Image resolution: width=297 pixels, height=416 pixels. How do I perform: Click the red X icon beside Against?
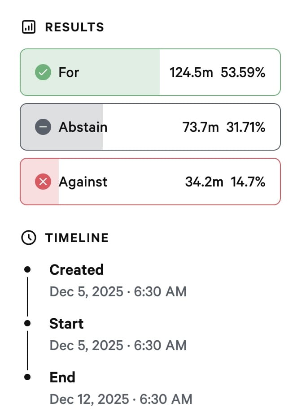tap(43, 182)
